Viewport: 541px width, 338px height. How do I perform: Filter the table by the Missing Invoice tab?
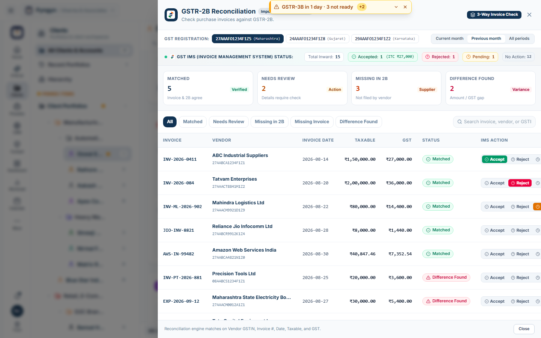312,122
